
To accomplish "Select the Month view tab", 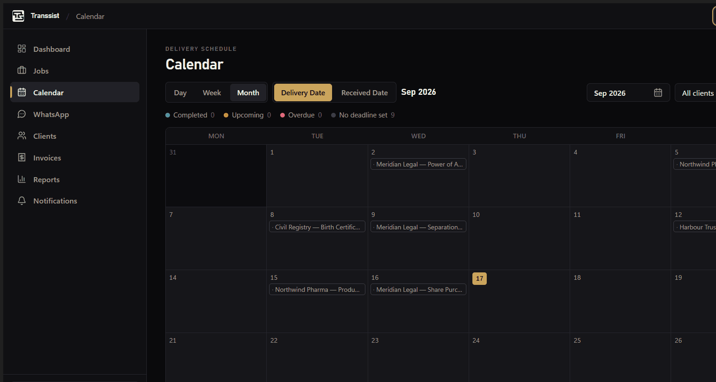I will click(x=248, y=92).
